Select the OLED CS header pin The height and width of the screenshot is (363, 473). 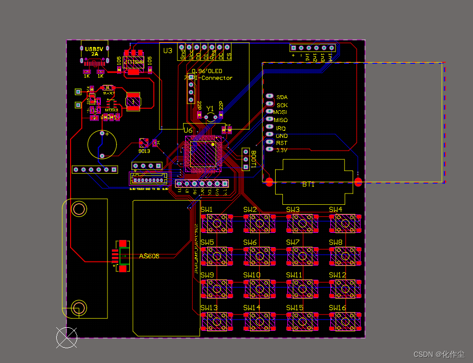[227, 47]
